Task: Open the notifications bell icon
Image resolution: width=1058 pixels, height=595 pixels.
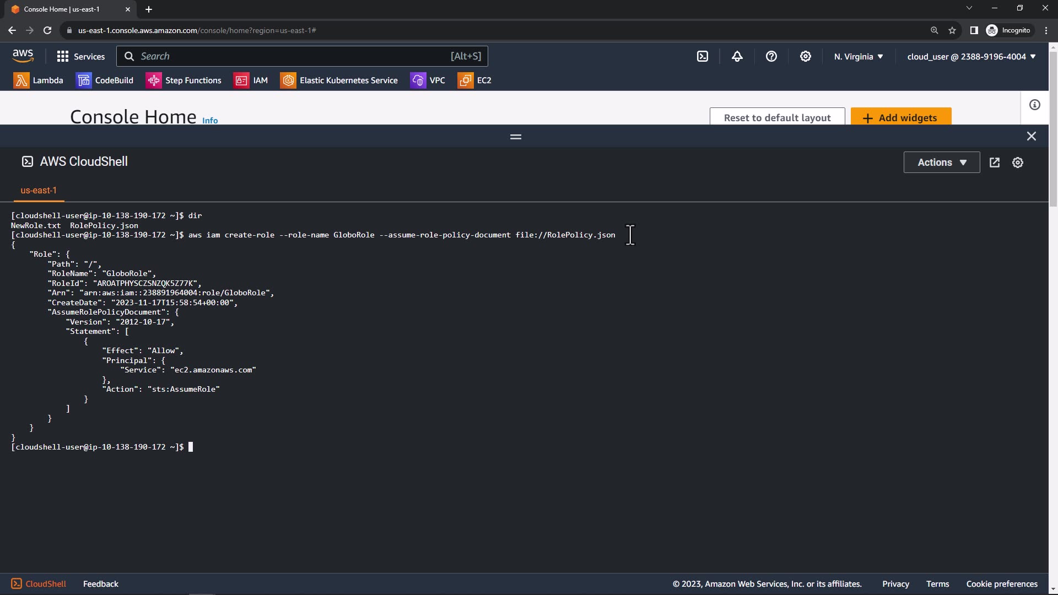Action: (737, 56)
